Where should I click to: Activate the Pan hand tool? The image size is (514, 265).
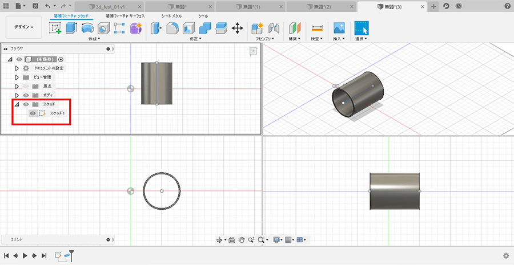(242, 240)
